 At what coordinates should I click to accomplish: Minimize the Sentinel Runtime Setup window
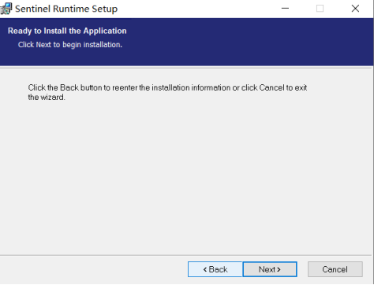coord(285,9)
